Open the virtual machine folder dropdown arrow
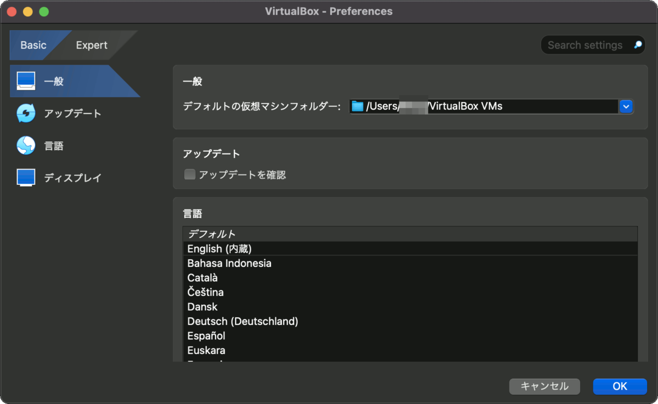Image resolution: width=658 pixels, height=404 pixels. click(626, 106)
